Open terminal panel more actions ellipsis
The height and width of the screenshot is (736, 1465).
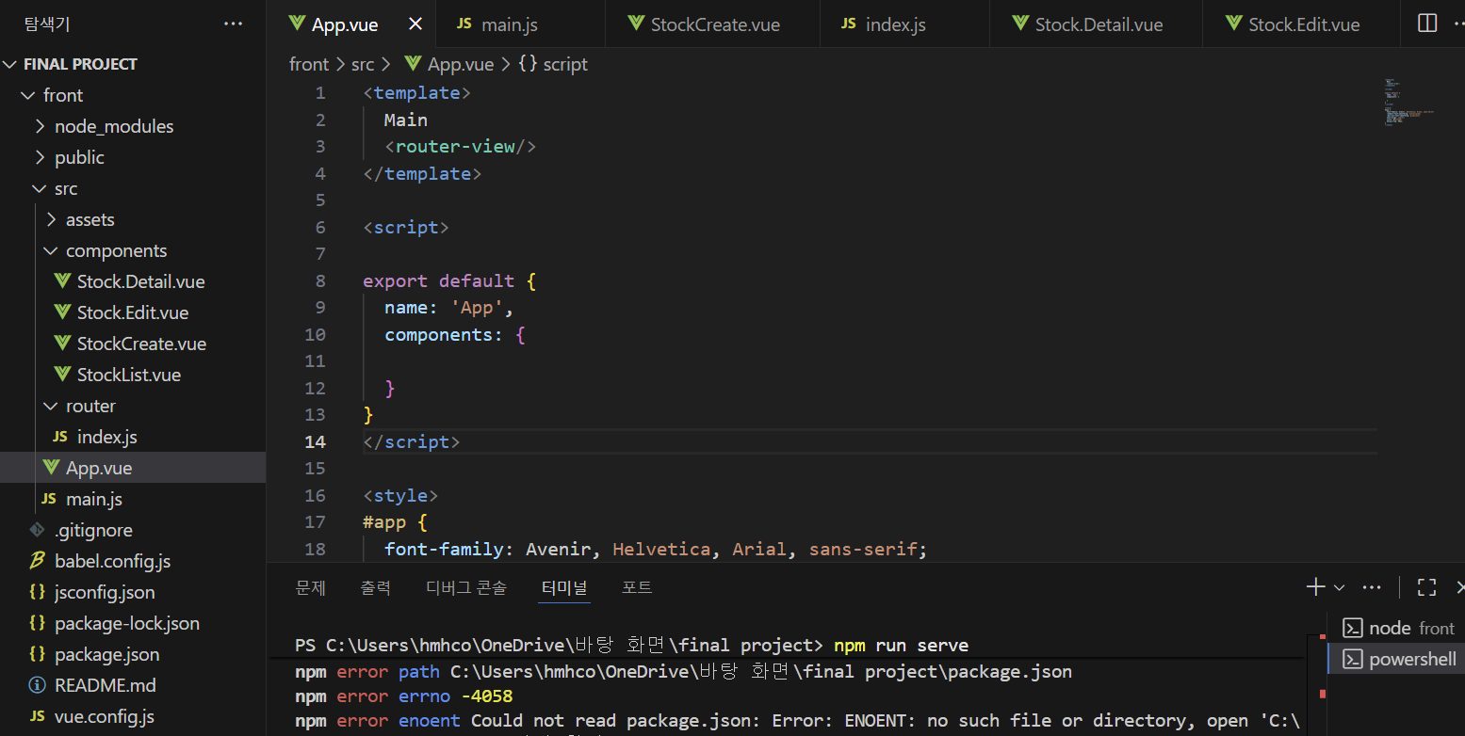1372,587
